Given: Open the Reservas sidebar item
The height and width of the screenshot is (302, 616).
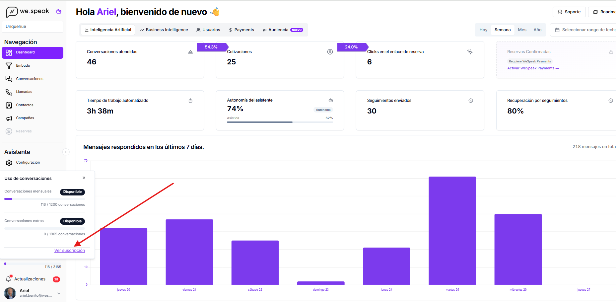Looking at the screenshot, I should tap(33, 131).
